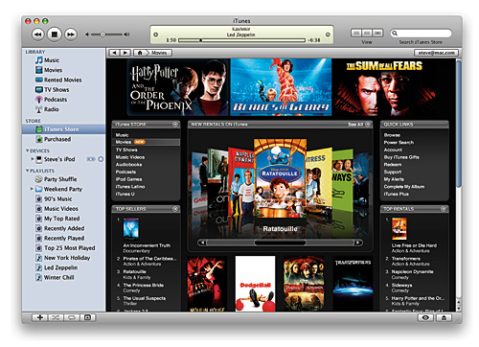Toggle the eye browser icon bottom right
The height and width of the screenshot is (347, 479).
(425, 317)
